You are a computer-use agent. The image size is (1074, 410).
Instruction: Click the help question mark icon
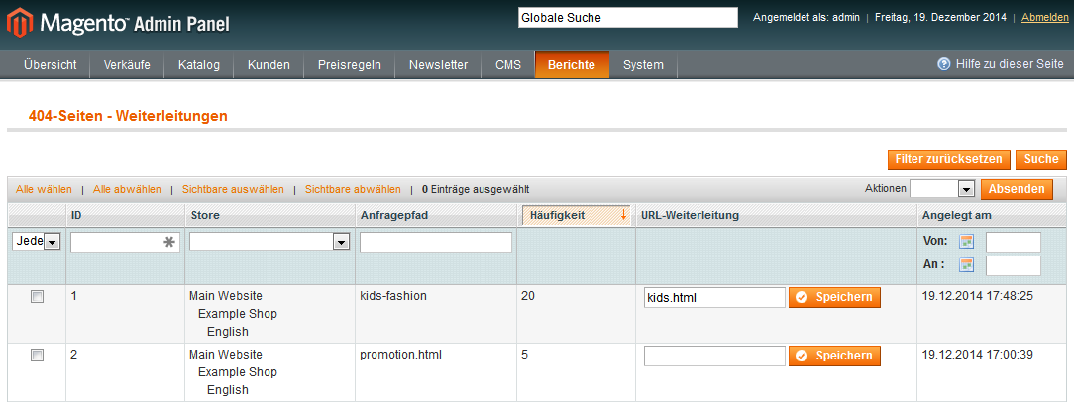(944, 64)
